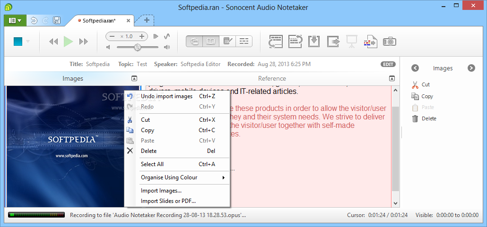Choose Select All in the context menu
The image size is (487, 227).
tap(177, 164)
